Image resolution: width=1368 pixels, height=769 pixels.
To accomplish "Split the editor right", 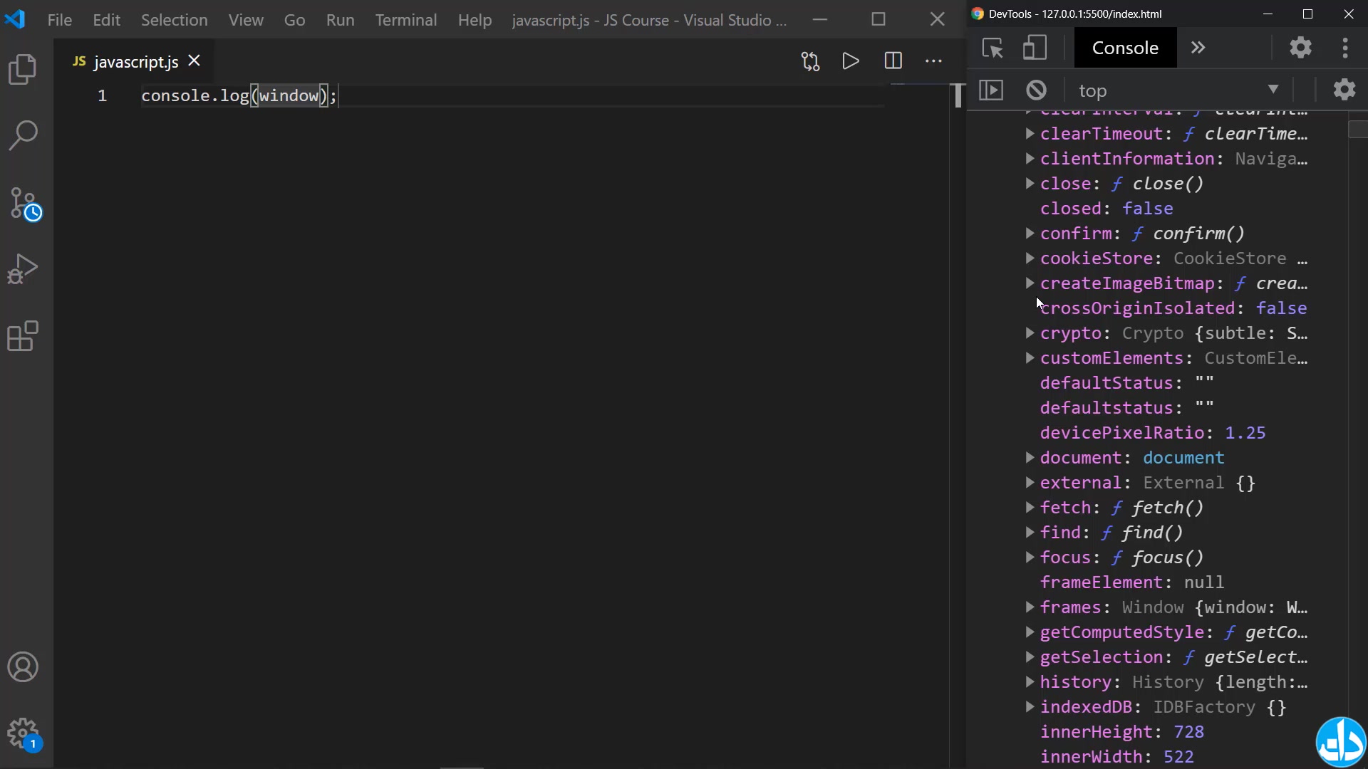I will point(893,61).
